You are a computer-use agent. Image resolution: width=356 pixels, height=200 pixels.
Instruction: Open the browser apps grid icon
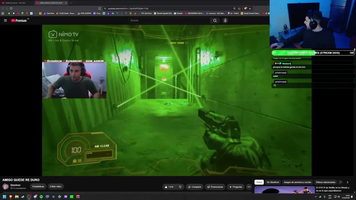pyautogui.click(x=3, y=13)
